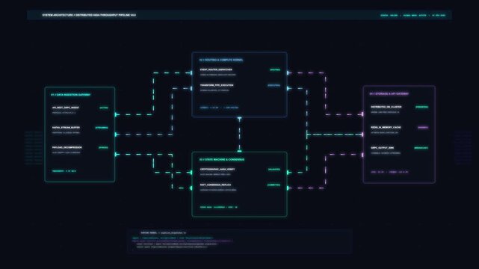
Task: Click the footer metrics in Routing & Compute card
Action: pos(219,108)
